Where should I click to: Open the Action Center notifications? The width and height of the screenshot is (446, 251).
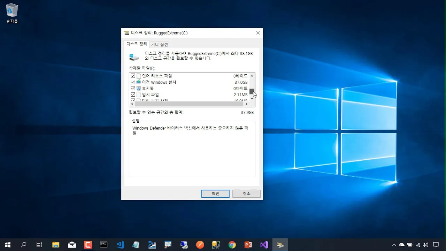point(436,245)
